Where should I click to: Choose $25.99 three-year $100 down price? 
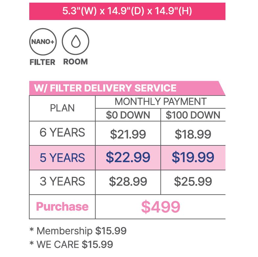[193, 182]
